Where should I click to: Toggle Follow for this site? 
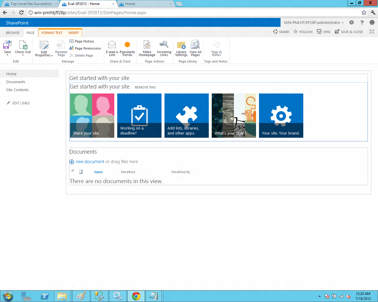pyautogui.click(x=303, y=32)
